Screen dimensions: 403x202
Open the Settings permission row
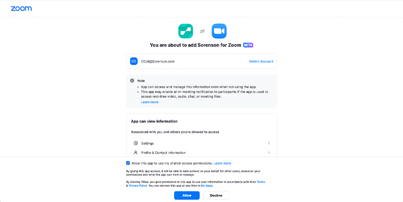click(201, 143)
